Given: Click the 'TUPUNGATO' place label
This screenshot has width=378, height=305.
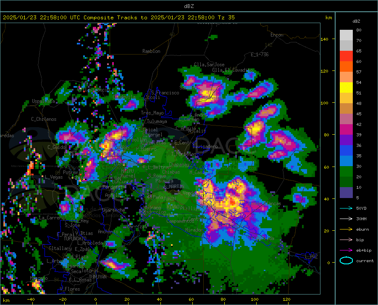Looking at the screenshot, I should (x=75, y=239).
